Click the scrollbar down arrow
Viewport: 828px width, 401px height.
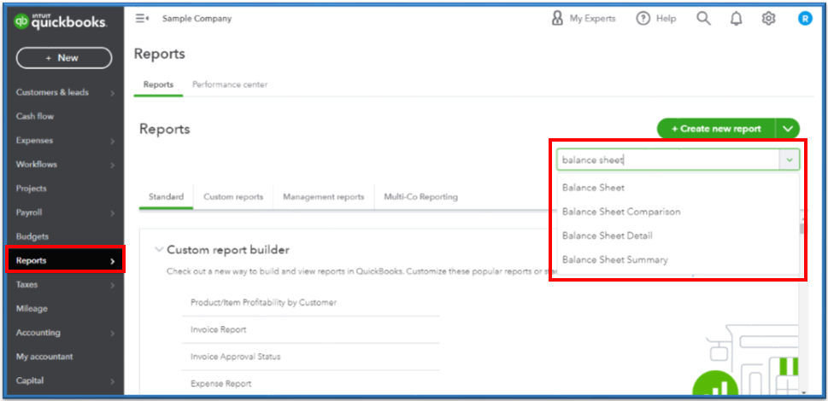point(804,392)
